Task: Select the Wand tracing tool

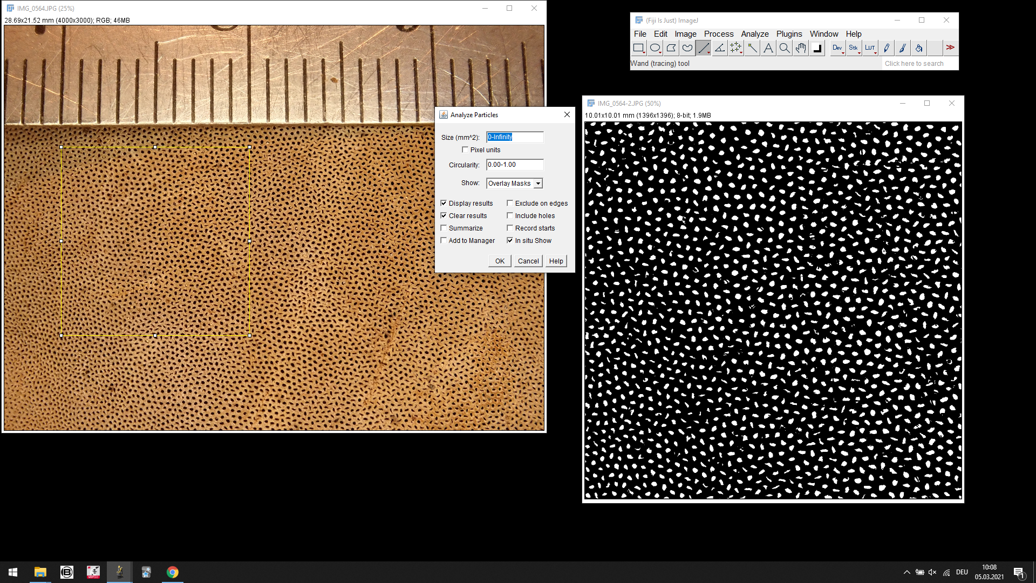Action: point(752,48)
